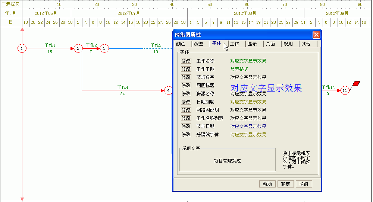Cancel dialog with 取消 button
Screen dimensions: 373x202
click(304, 184)
